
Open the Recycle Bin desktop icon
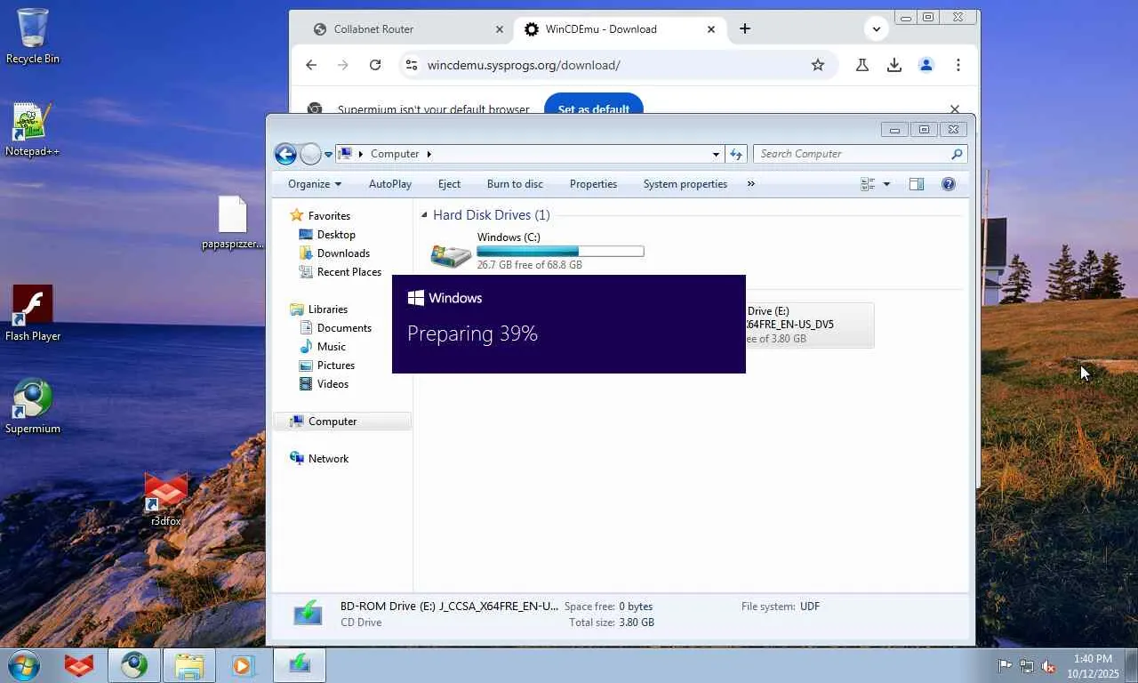tap(33, 36)
